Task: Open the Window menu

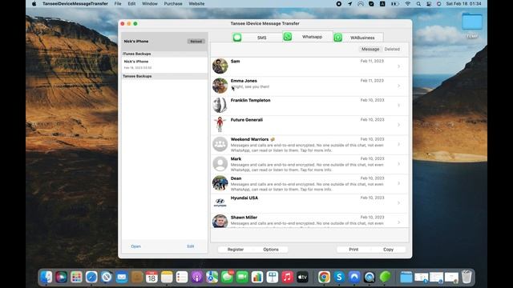Action: (x=150, y=3)
